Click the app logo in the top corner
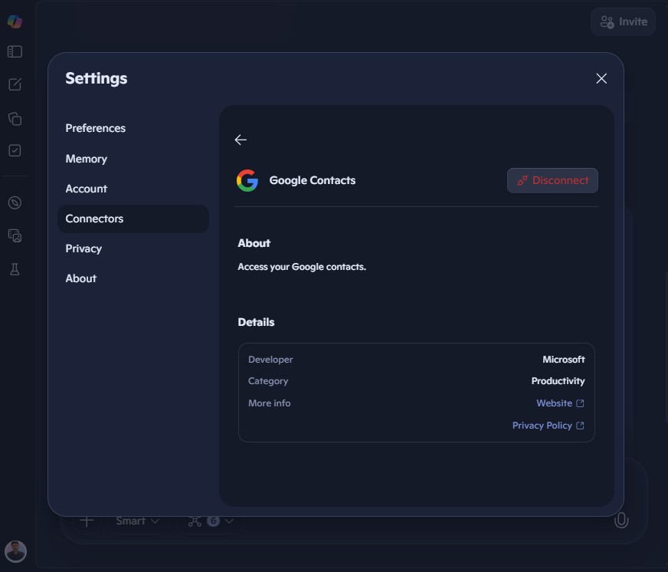Screen dimensions: 668x572 pyautogui.click(x=14, y=21)
